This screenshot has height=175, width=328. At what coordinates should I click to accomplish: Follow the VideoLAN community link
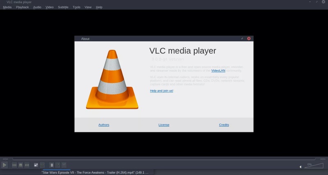(x=218, y=71)
